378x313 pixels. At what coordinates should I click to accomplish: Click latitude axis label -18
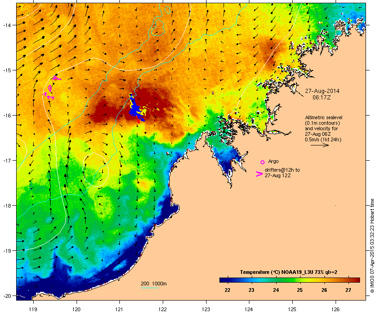7,205
